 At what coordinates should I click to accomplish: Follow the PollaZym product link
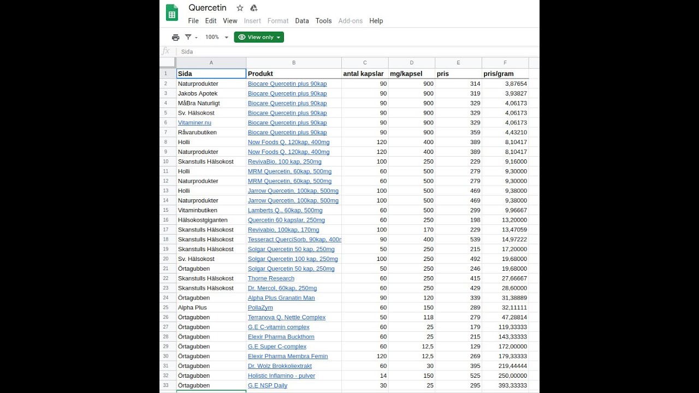[x=260, y=308]
